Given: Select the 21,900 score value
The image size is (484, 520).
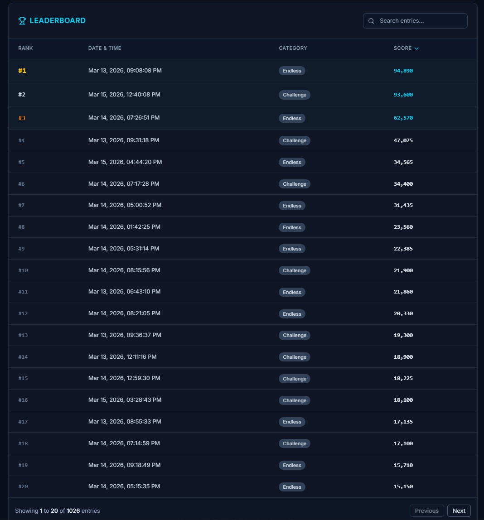Looking at the screenshot, I should click(x=403, y=270).
